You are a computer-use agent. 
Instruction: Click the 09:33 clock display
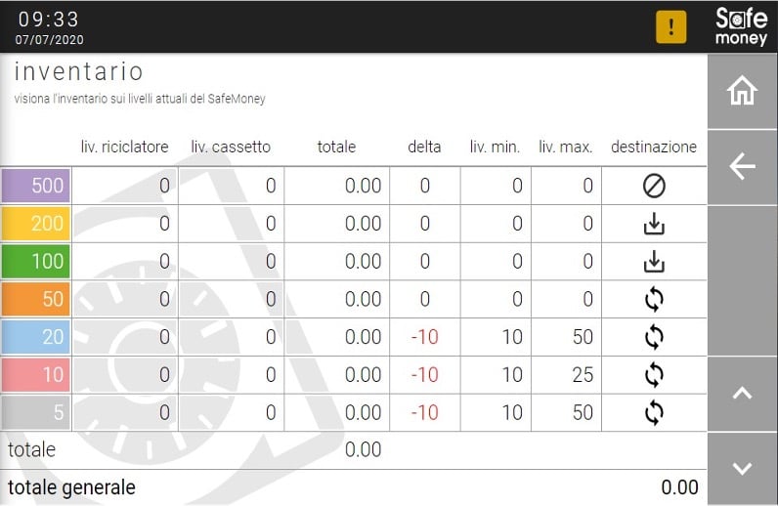point(49,20)
